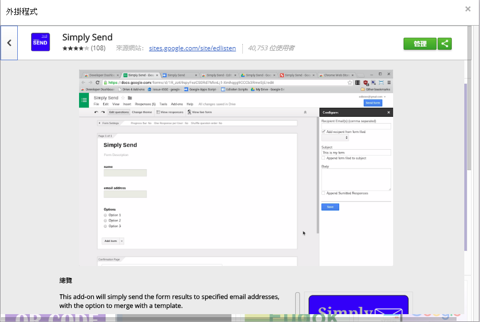
Task: Click the View responses button
Action: coord(170,113)
